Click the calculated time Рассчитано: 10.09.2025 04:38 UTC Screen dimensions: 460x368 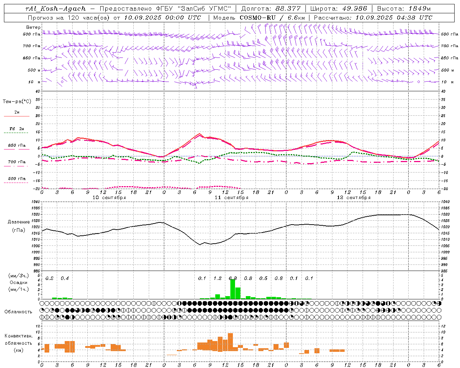pyautogui.click(x=373, y=18)
